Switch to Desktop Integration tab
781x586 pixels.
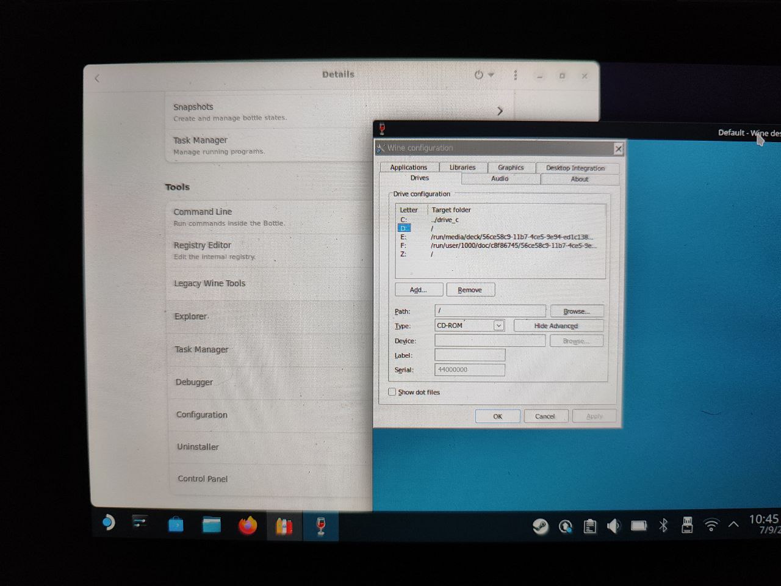575,168
